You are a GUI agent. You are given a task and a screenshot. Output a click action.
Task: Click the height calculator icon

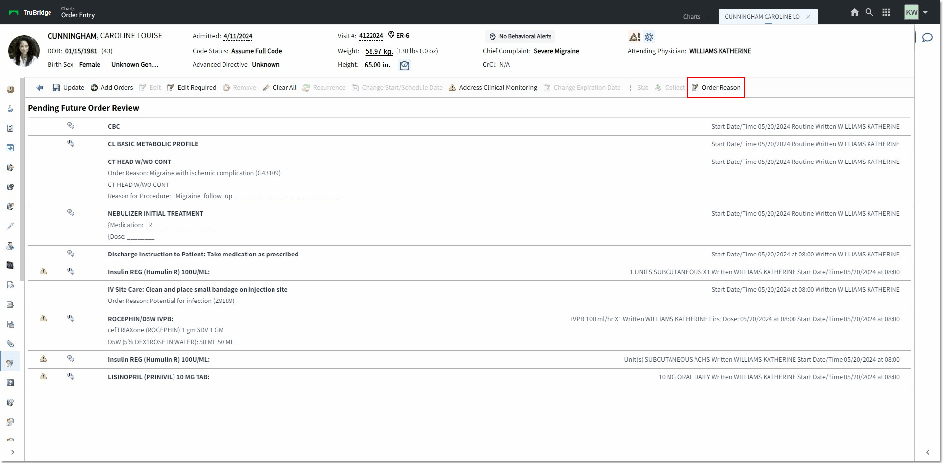click(404, 65)
